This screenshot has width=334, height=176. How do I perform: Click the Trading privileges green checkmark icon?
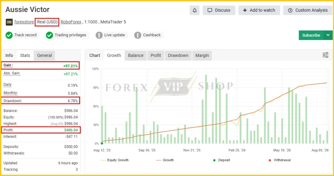click(49, 35)
